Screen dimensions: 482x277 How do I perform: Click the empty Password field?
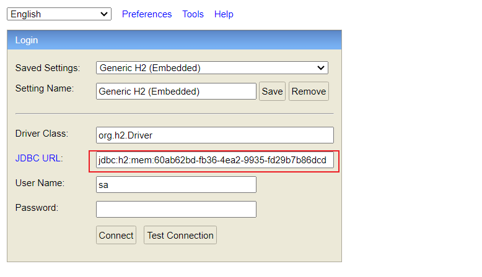tap(176, 210)
